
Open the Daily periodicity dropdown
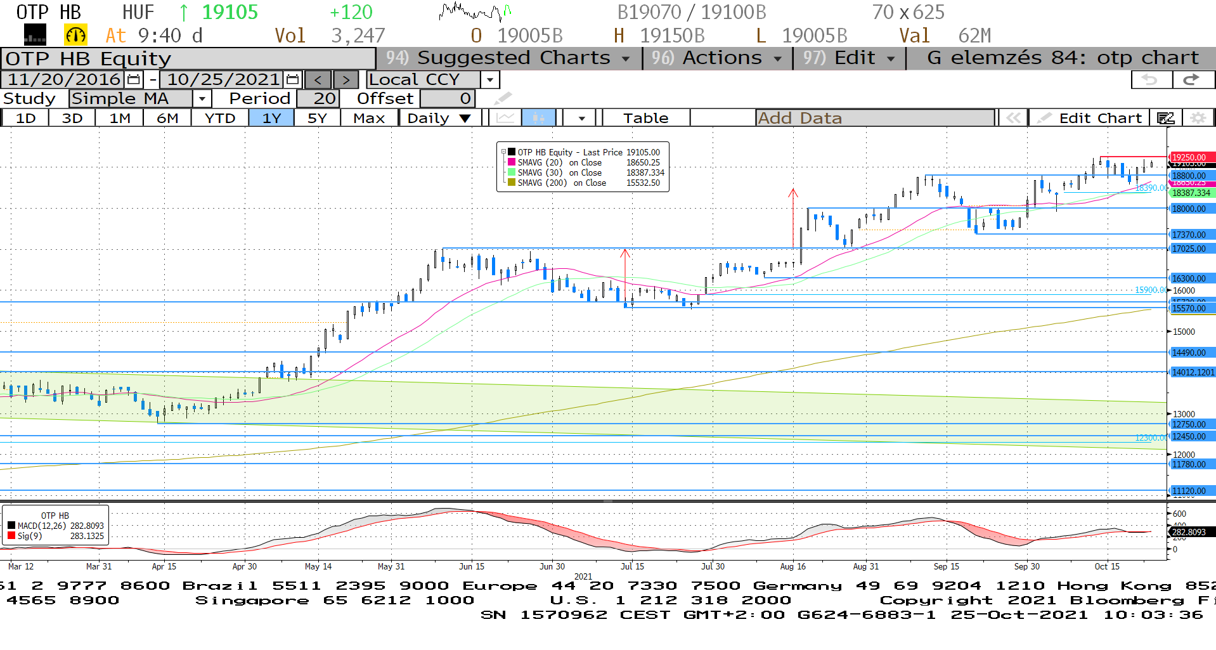click(439, 118)
